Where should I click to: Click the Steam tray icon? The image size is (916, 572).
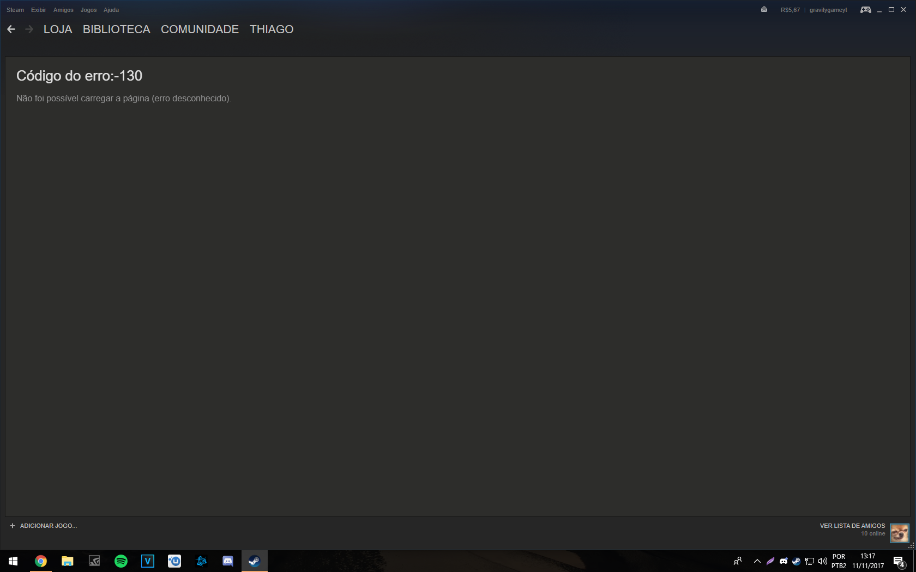coord(797,561)
